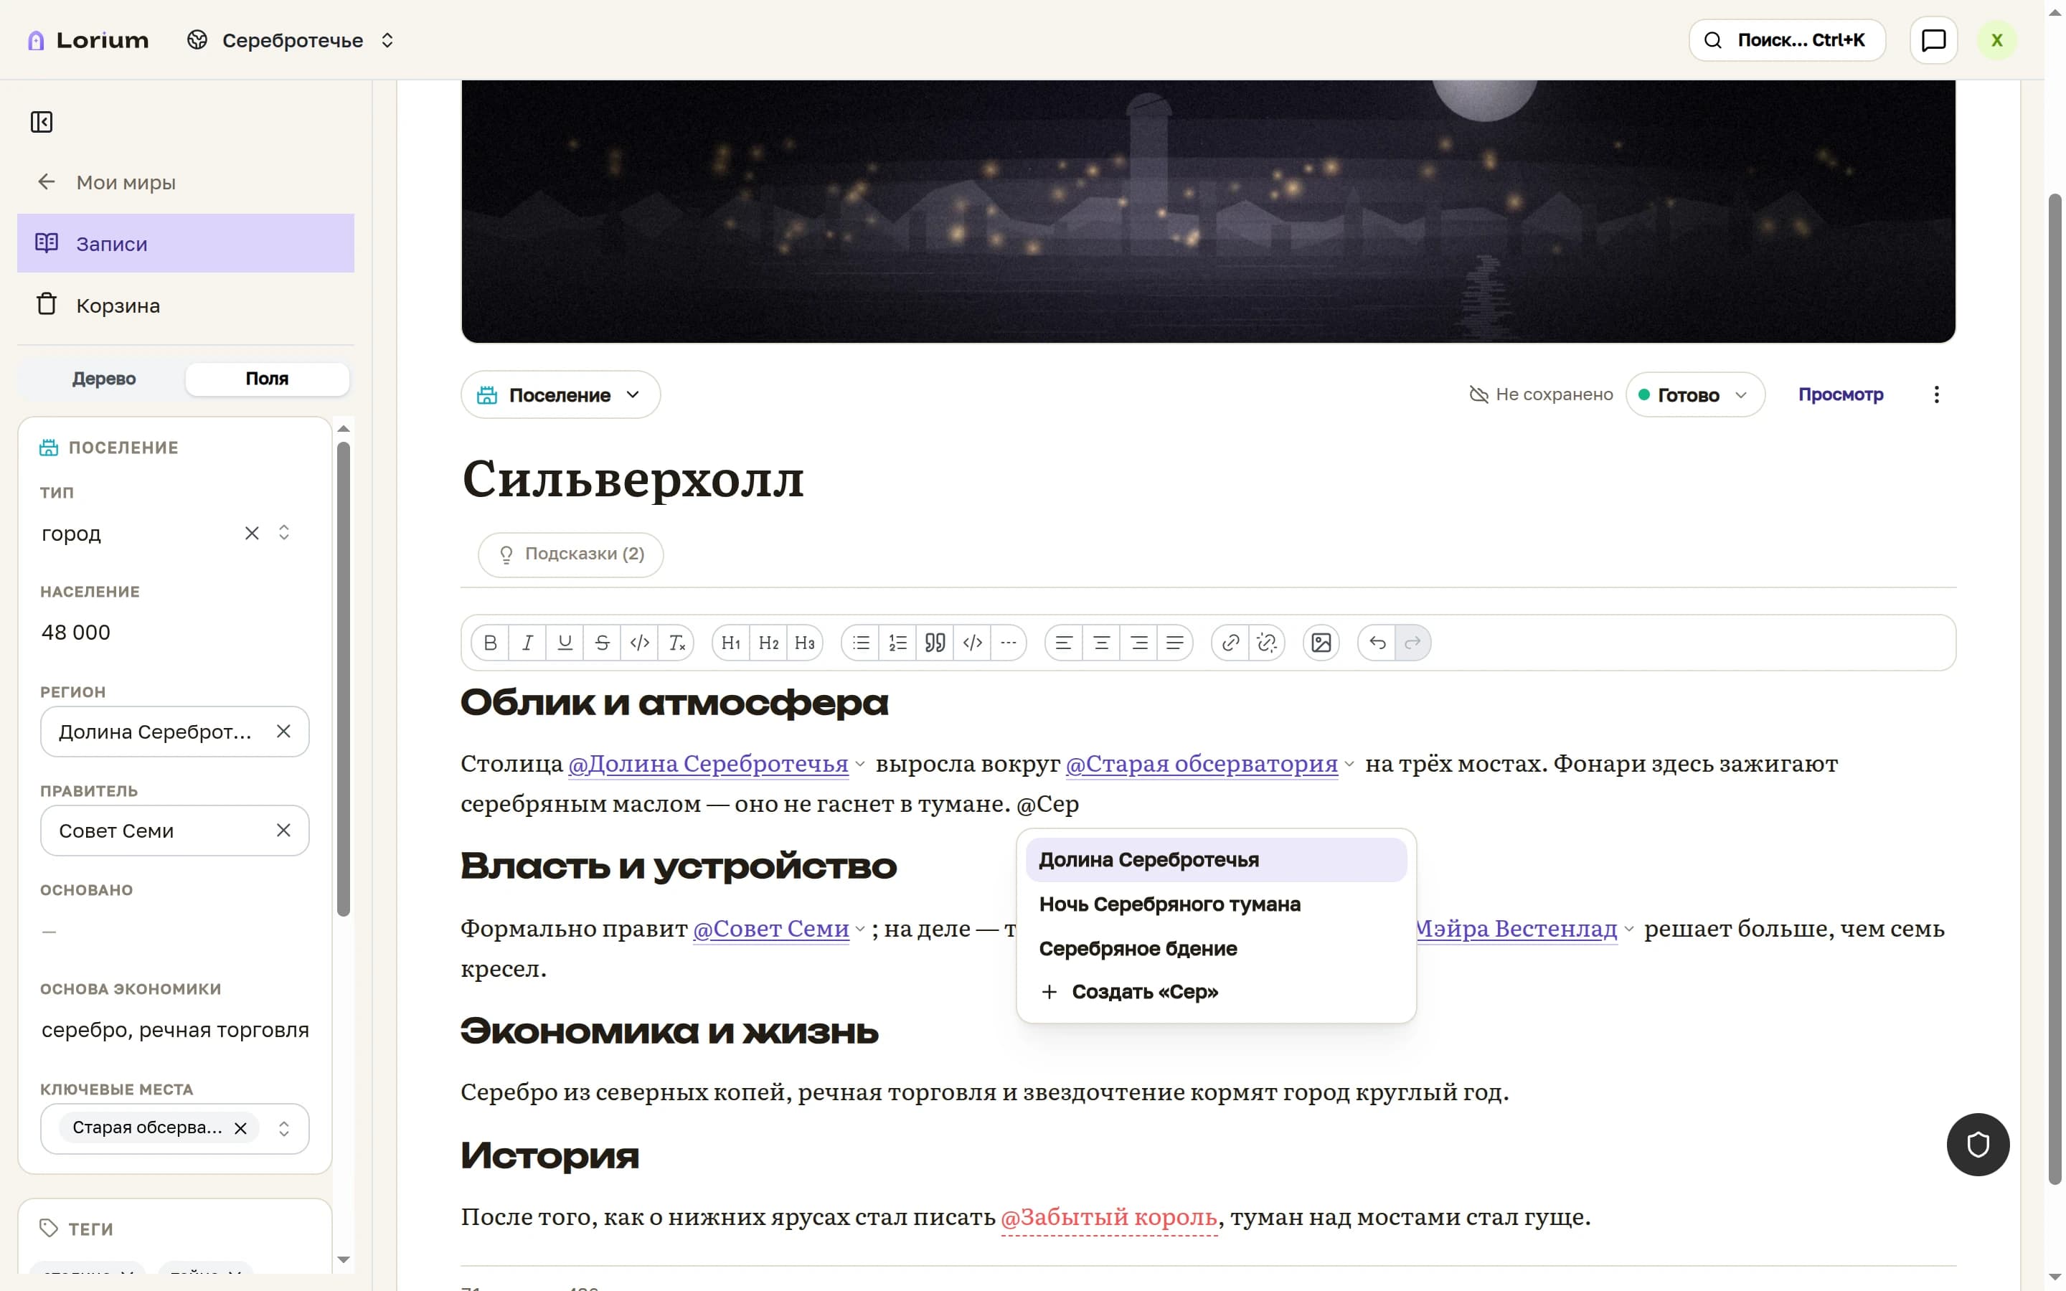Image resolution: width=2066 pixels, height=1291 pixels.
Task: Open the @Совет Семи mention link
Action: pos(771,929)
